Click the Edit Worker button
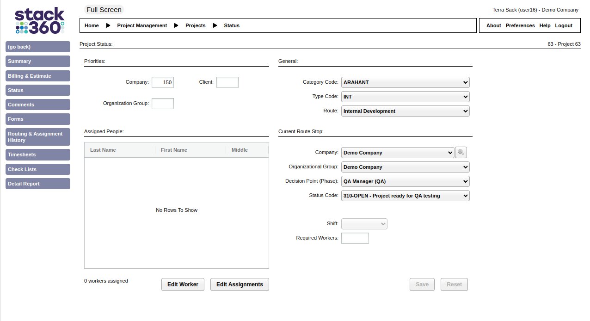This screenshot has height=321, width=590. coord(183,284)
